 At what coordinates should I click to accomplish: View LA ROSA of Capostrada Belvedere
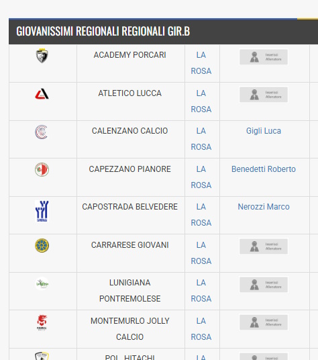(x=201, y=215)
